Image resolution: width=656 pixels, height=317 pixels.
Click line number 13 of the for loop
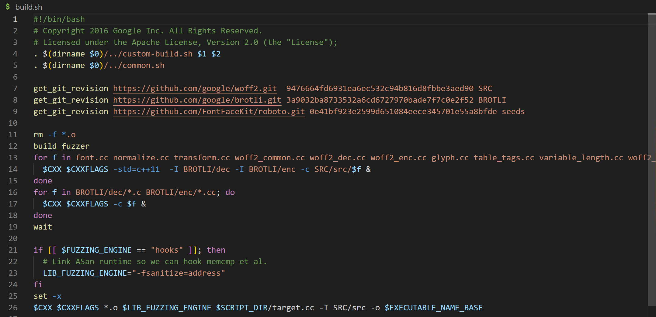click(x=13, y=158)
